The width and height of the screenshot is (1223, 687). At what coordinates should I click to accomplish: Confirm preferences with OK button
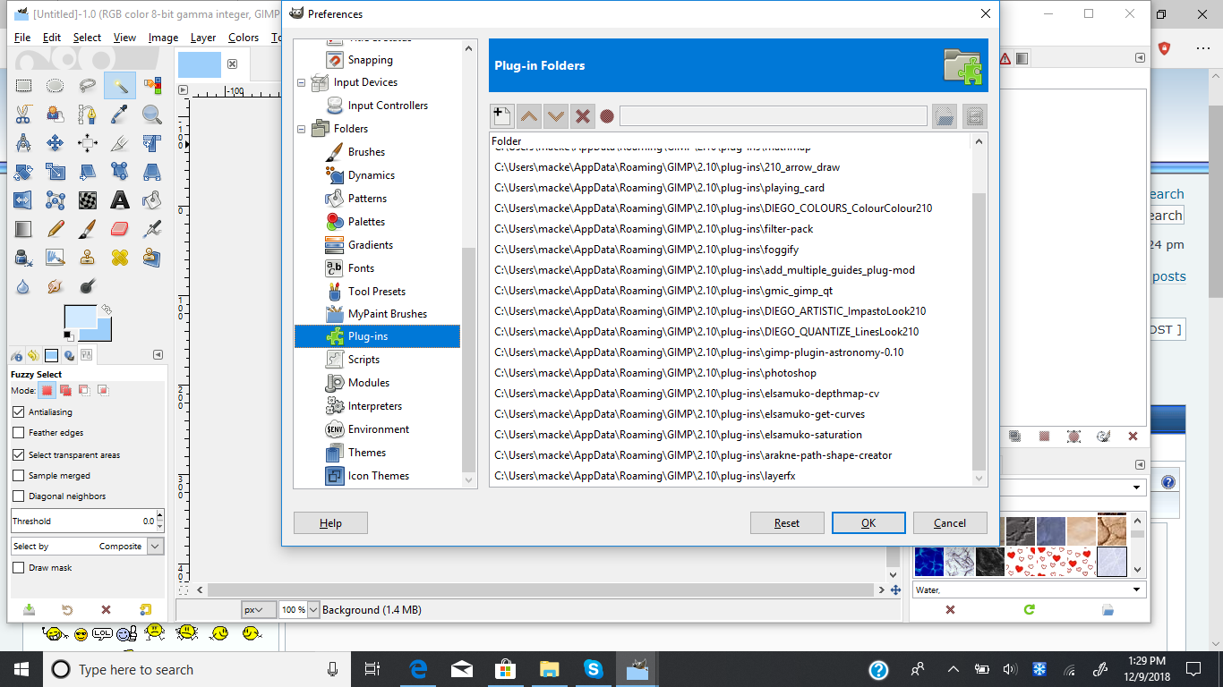pyautogui.click(x=868, y=523)
